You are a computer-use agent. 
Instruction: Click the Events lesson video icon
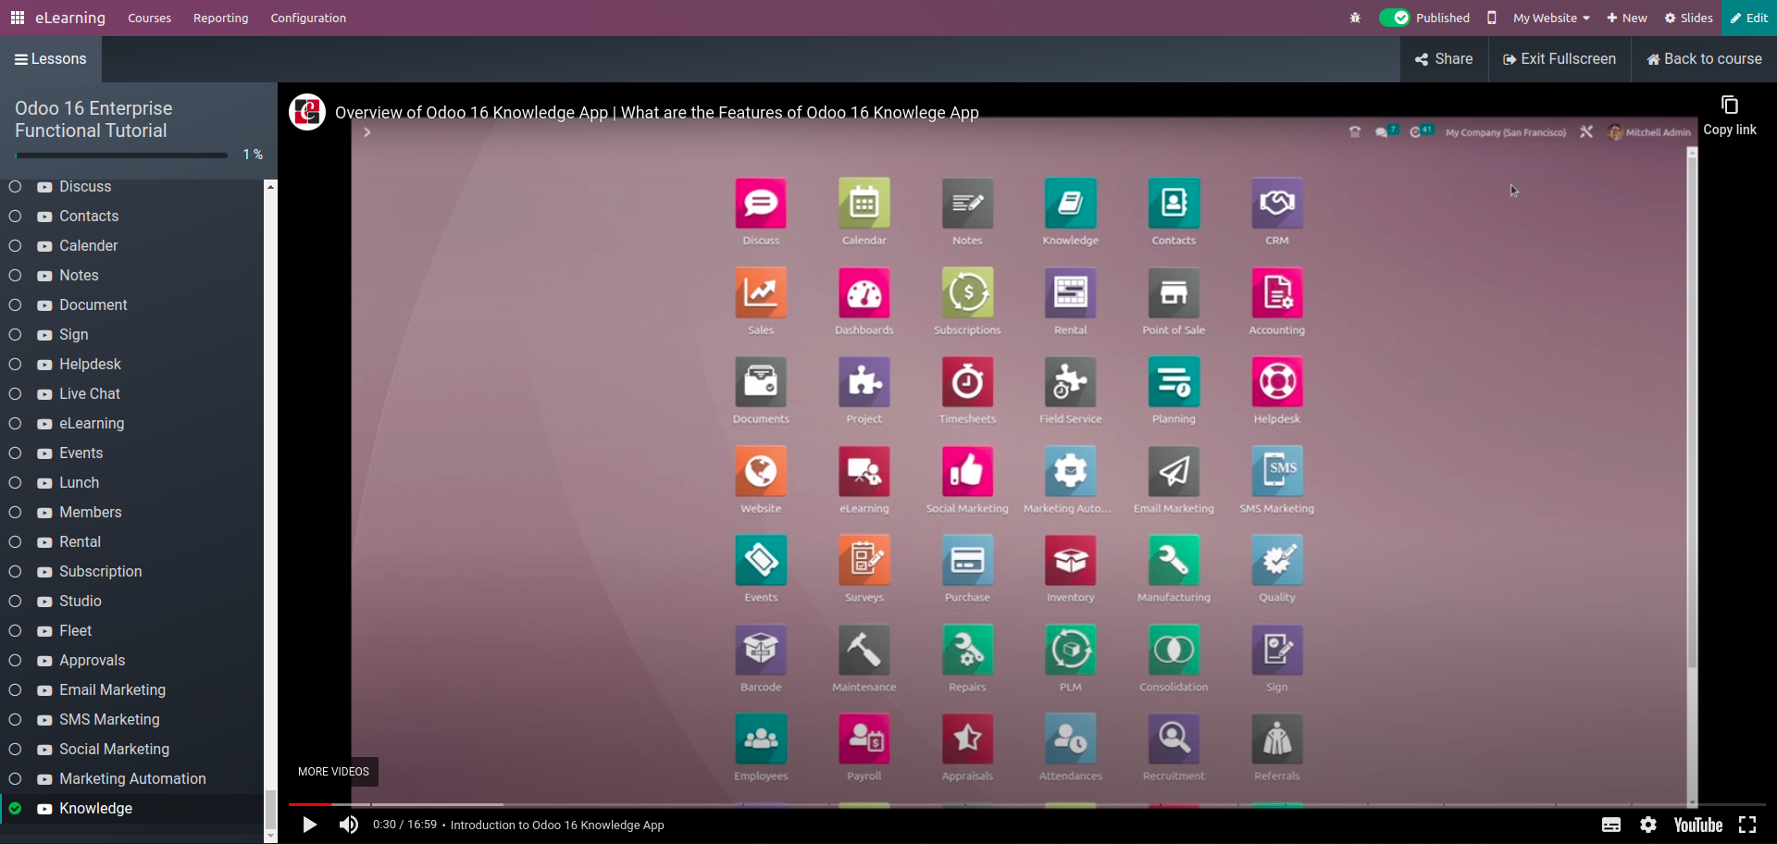click(x=44, y=453)
